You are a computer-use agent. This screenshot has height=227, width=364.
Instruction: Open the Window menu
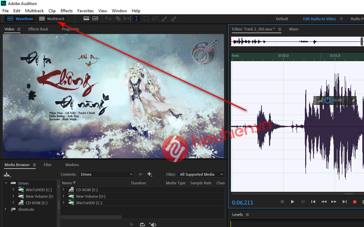pyautogui.click(x=119, y=11)
